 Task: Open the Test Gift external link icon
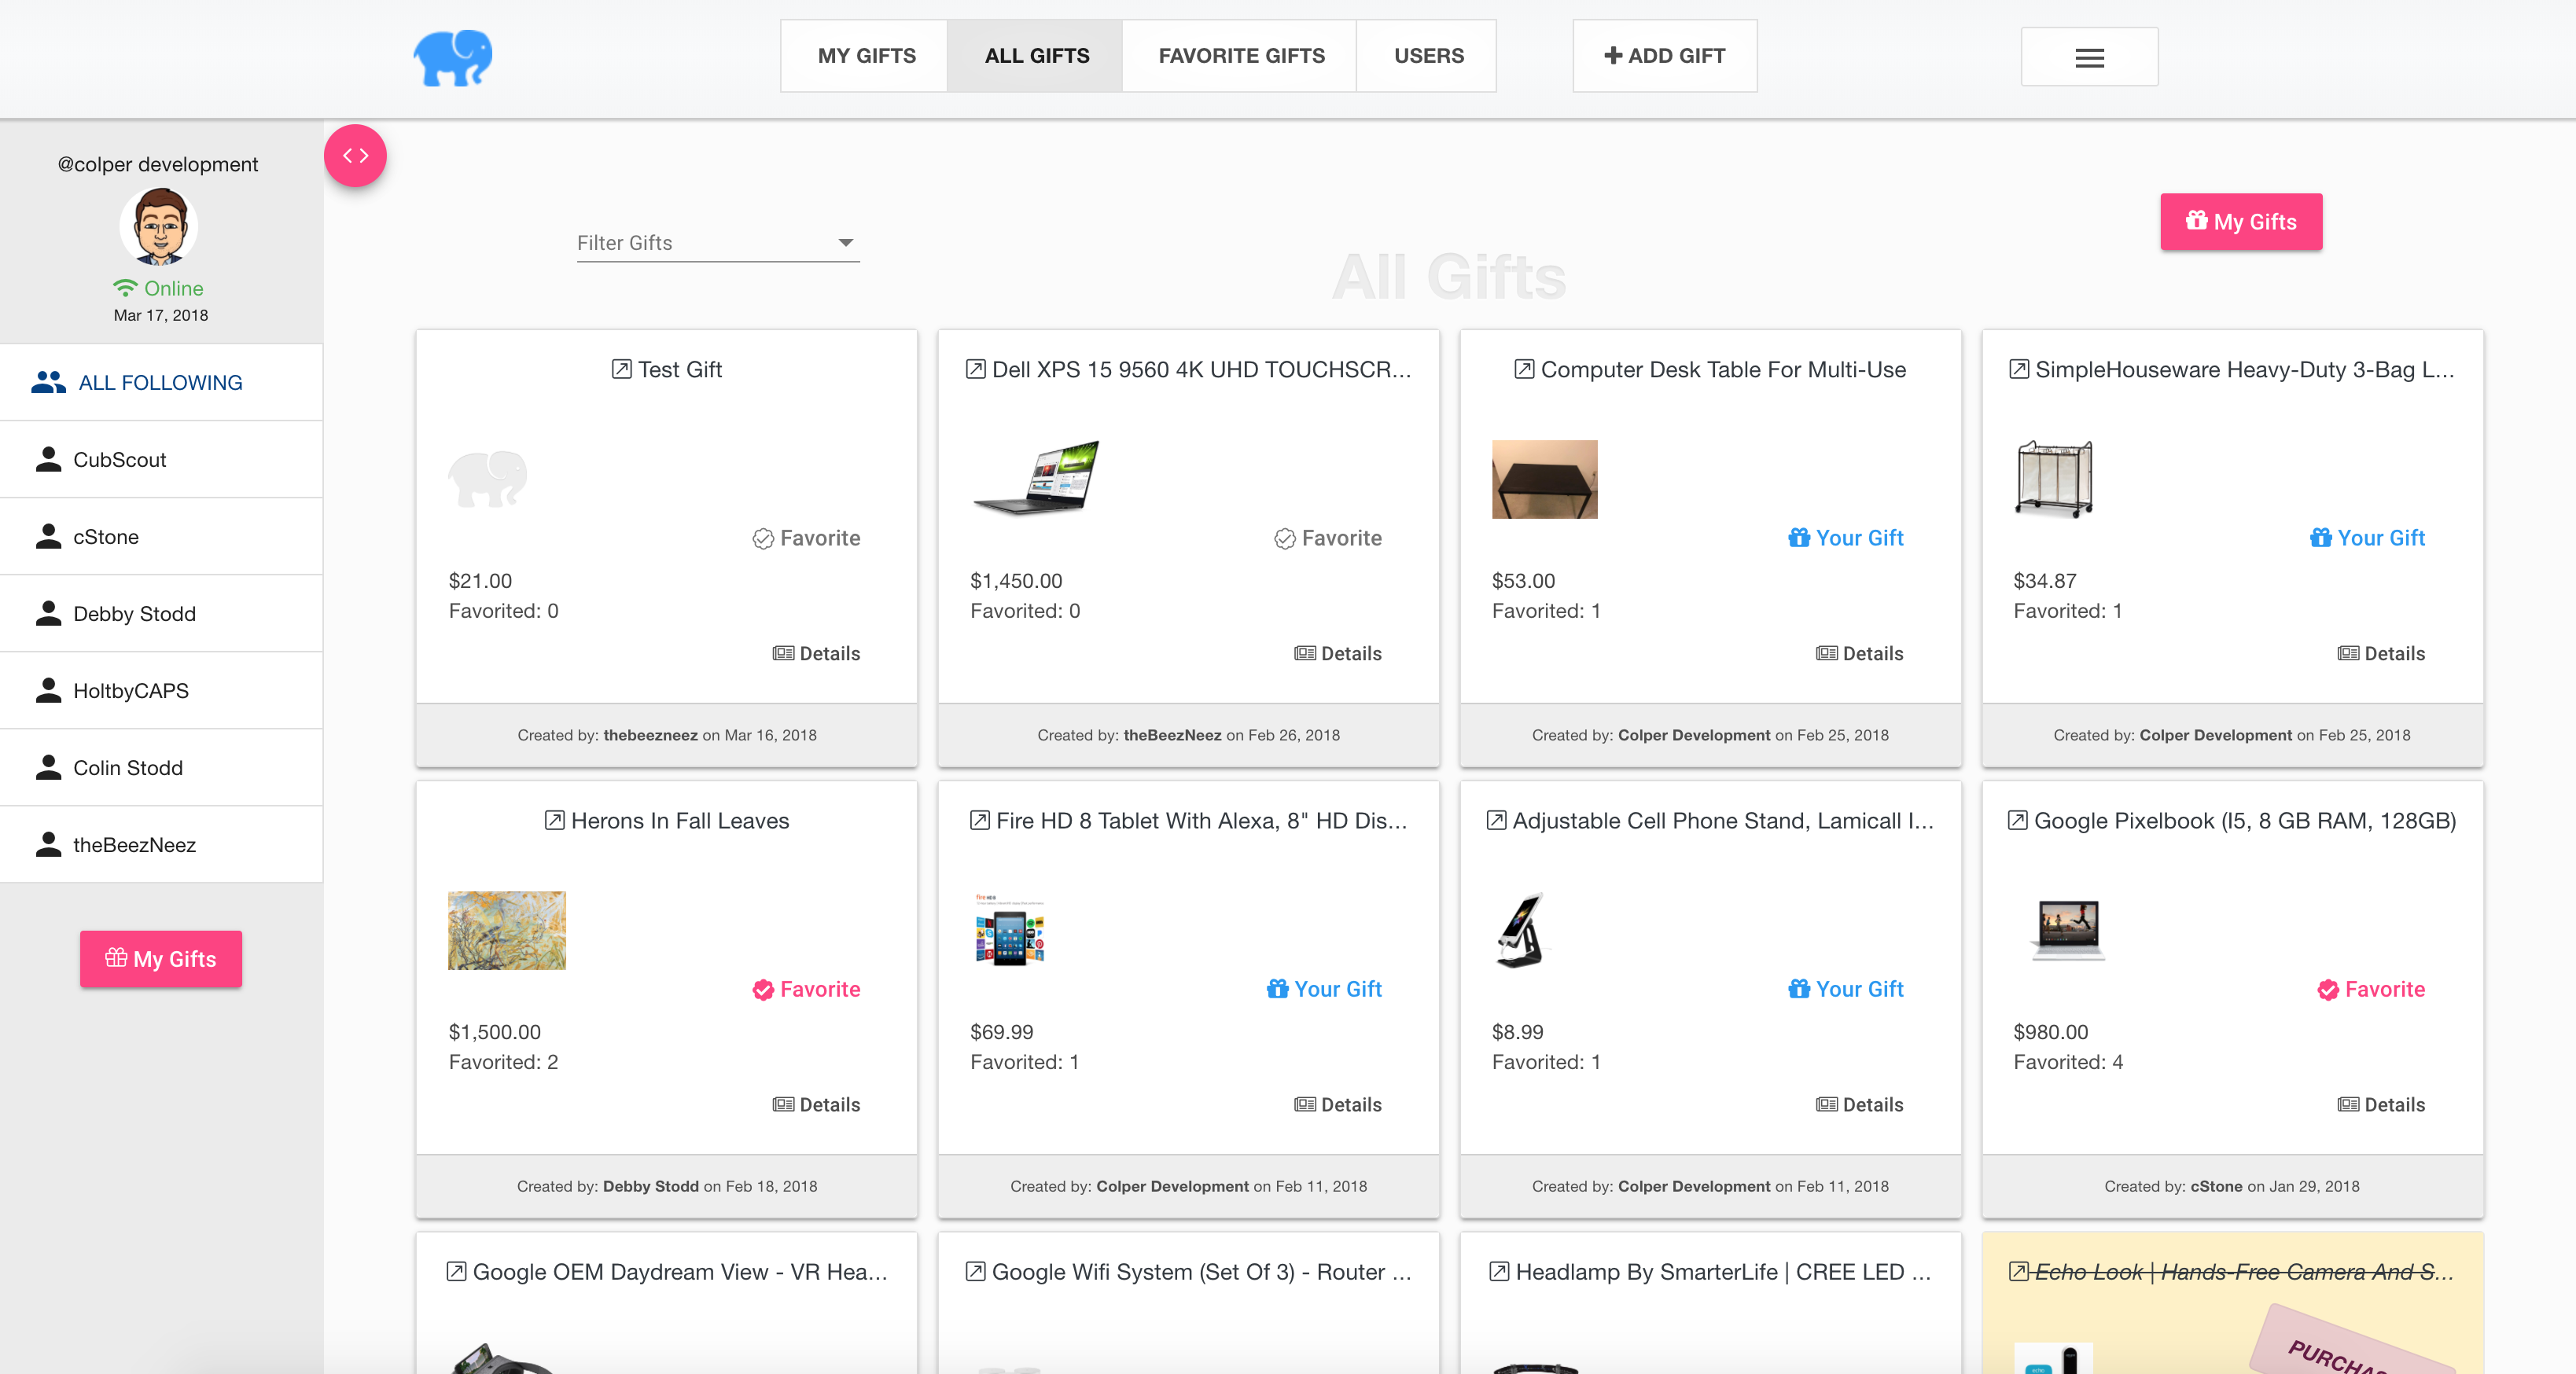pyautogui.click(x=621, y=369)
